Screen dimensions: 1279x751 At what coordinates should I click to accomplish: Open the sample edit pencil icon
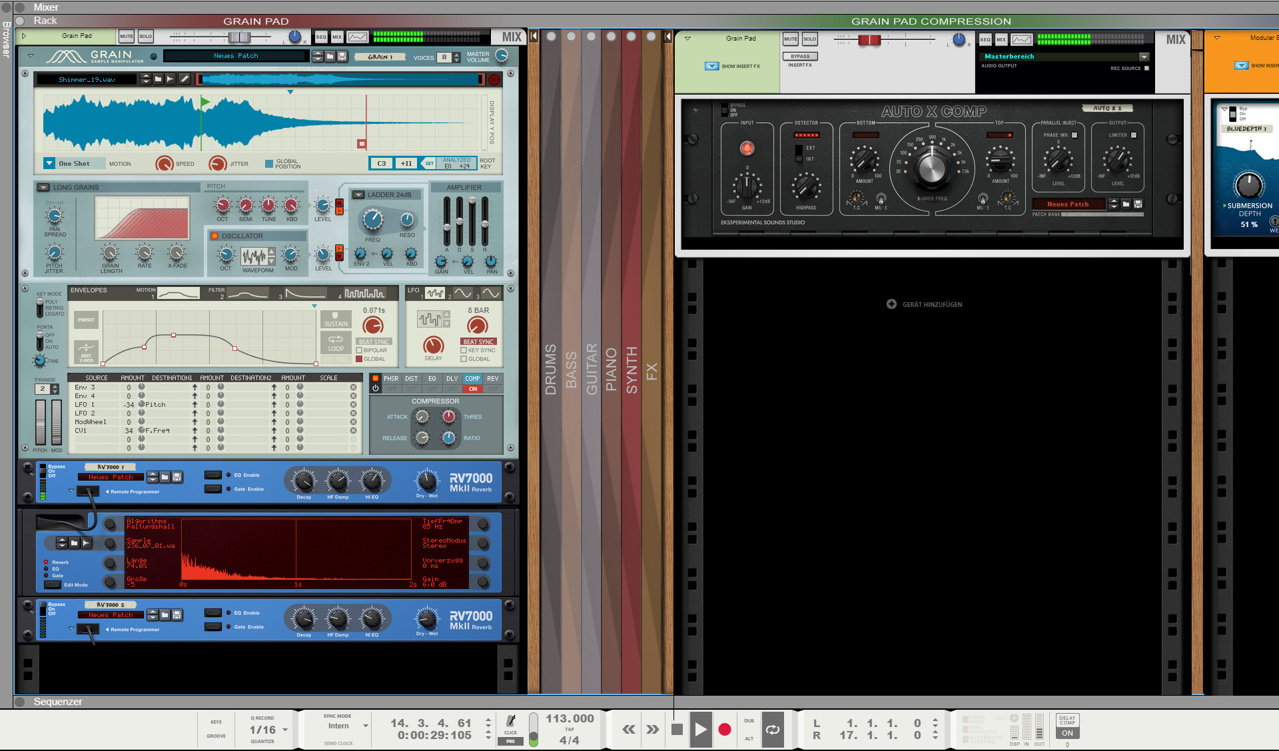click(185, 79)
